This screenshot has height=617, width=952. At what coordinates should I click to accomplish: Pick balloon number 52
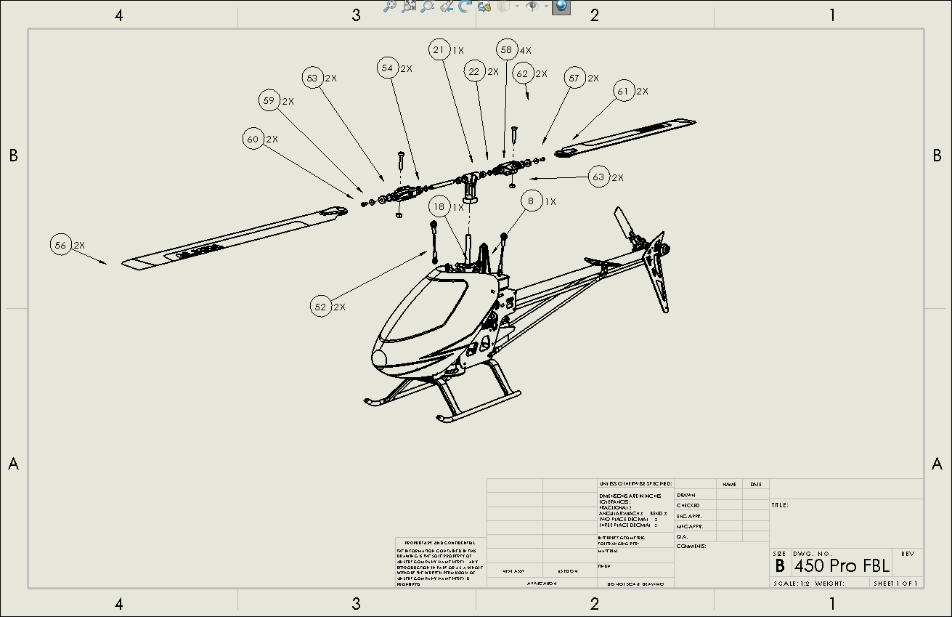(x=320, y=307)
